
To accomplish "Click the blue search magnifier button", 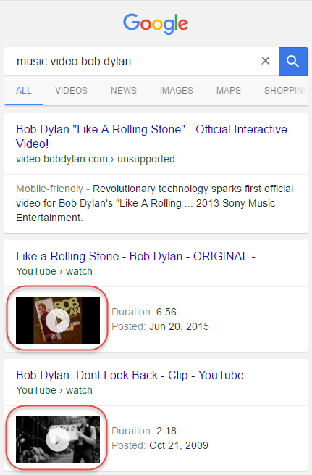I will coord(292,62).
